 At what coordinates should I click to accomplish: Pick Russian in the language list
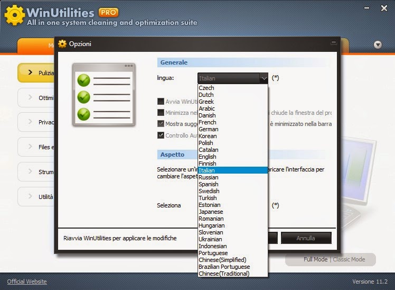(232, 177)
